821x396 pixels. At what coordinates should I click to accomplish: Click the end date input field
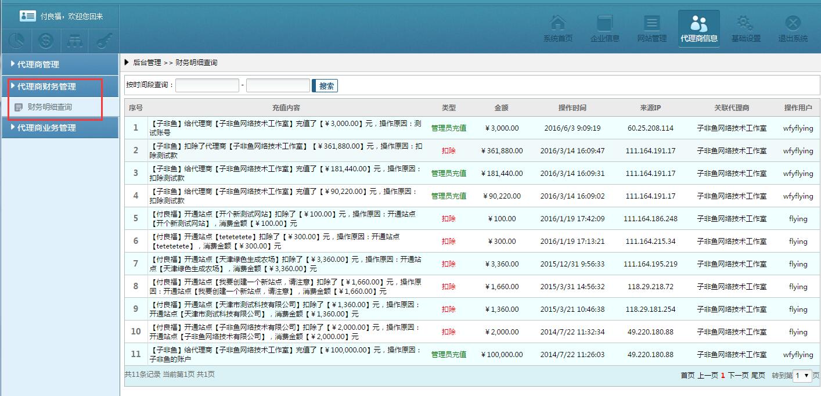pyautogui.click(x=278, y=85)
